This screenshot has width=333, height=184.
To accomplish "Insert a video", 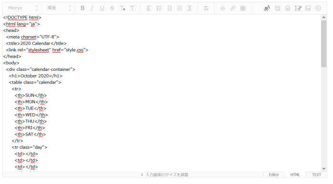I will click(x=318, y=8).
